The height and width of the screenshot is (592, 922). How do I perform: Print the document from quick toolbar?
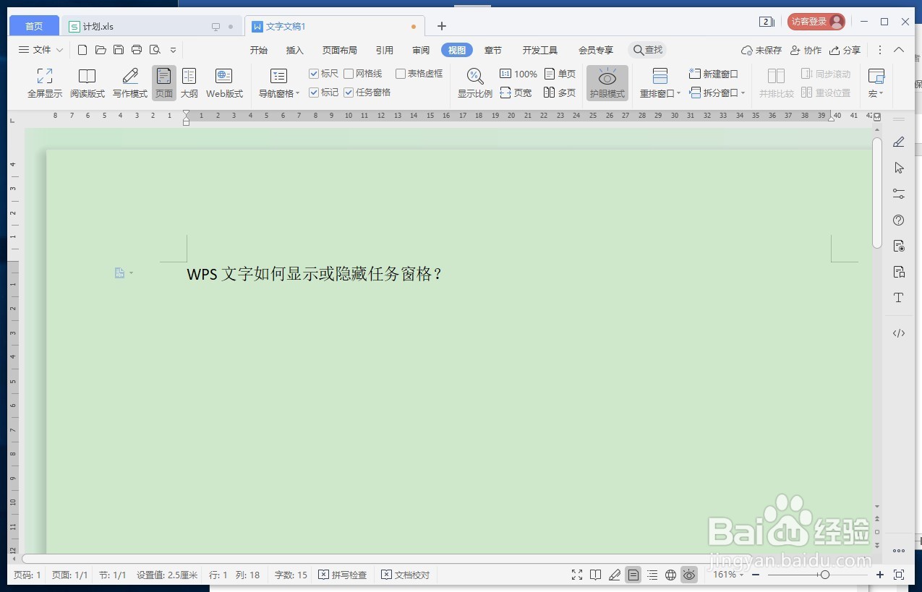coord(137,50)
